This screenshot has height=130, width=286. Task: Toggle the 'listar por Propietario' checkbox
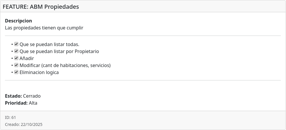coord(16,51)
